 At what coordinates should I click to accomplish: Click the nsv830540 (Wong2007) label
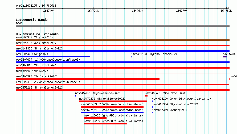click(32, 54)
